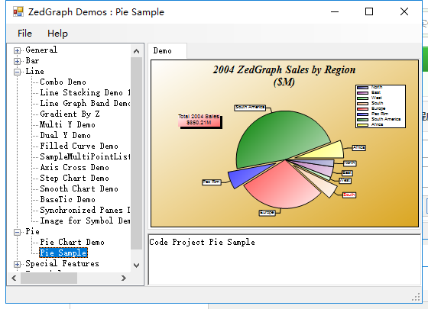
Task: Click the Africa slice label
Action: click(359, 148)
